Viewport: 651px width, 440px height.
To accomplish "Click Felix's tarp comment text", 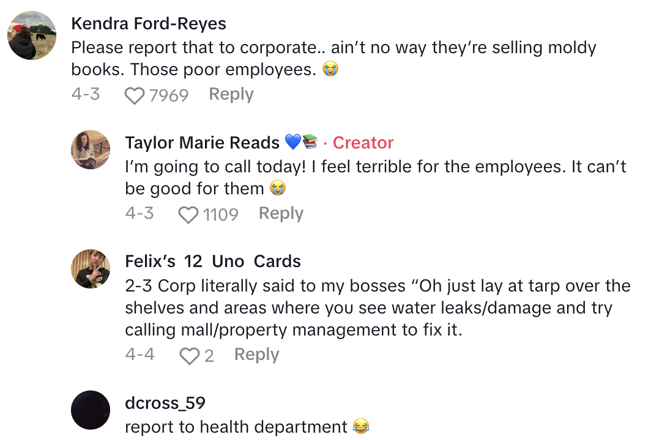I will pos(369,308).
